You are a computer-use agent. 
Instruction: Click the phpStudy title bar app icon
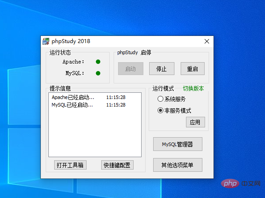tap(46, 41)
